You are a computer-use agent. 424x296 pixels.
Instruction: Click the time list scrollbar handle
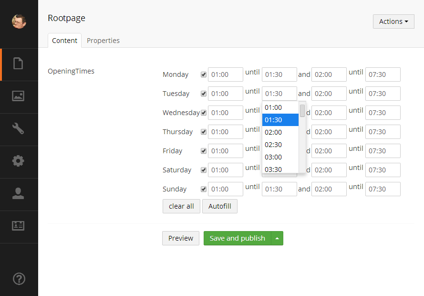tap(302, 111)
